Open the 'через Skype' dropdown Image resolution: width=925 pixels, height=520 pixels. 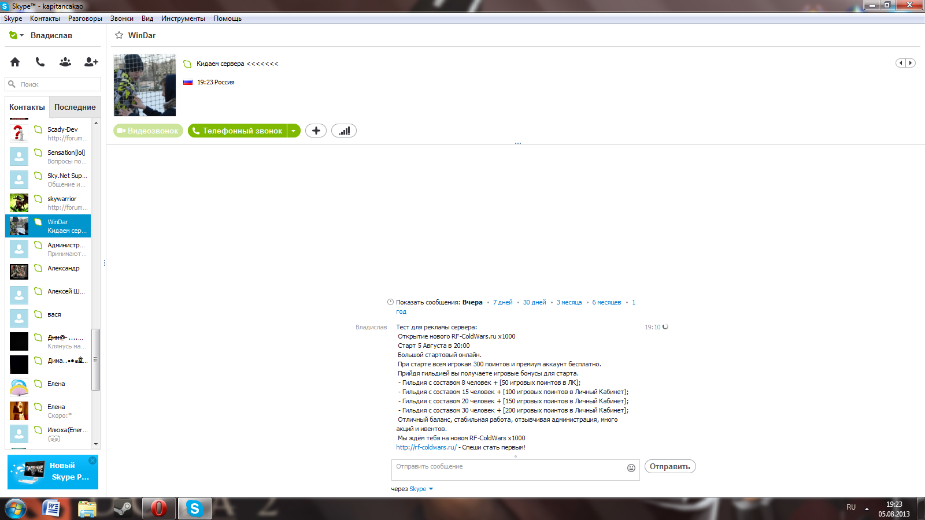(x=421, y=489)
